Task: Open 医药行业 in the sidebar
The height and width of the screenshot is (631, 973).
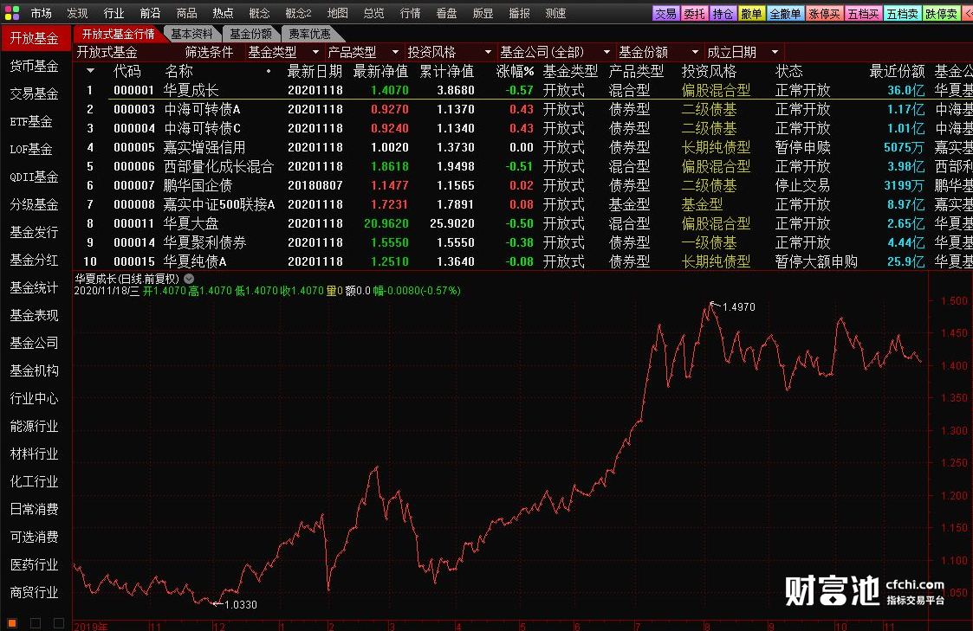Action: [x=34, y=564]
